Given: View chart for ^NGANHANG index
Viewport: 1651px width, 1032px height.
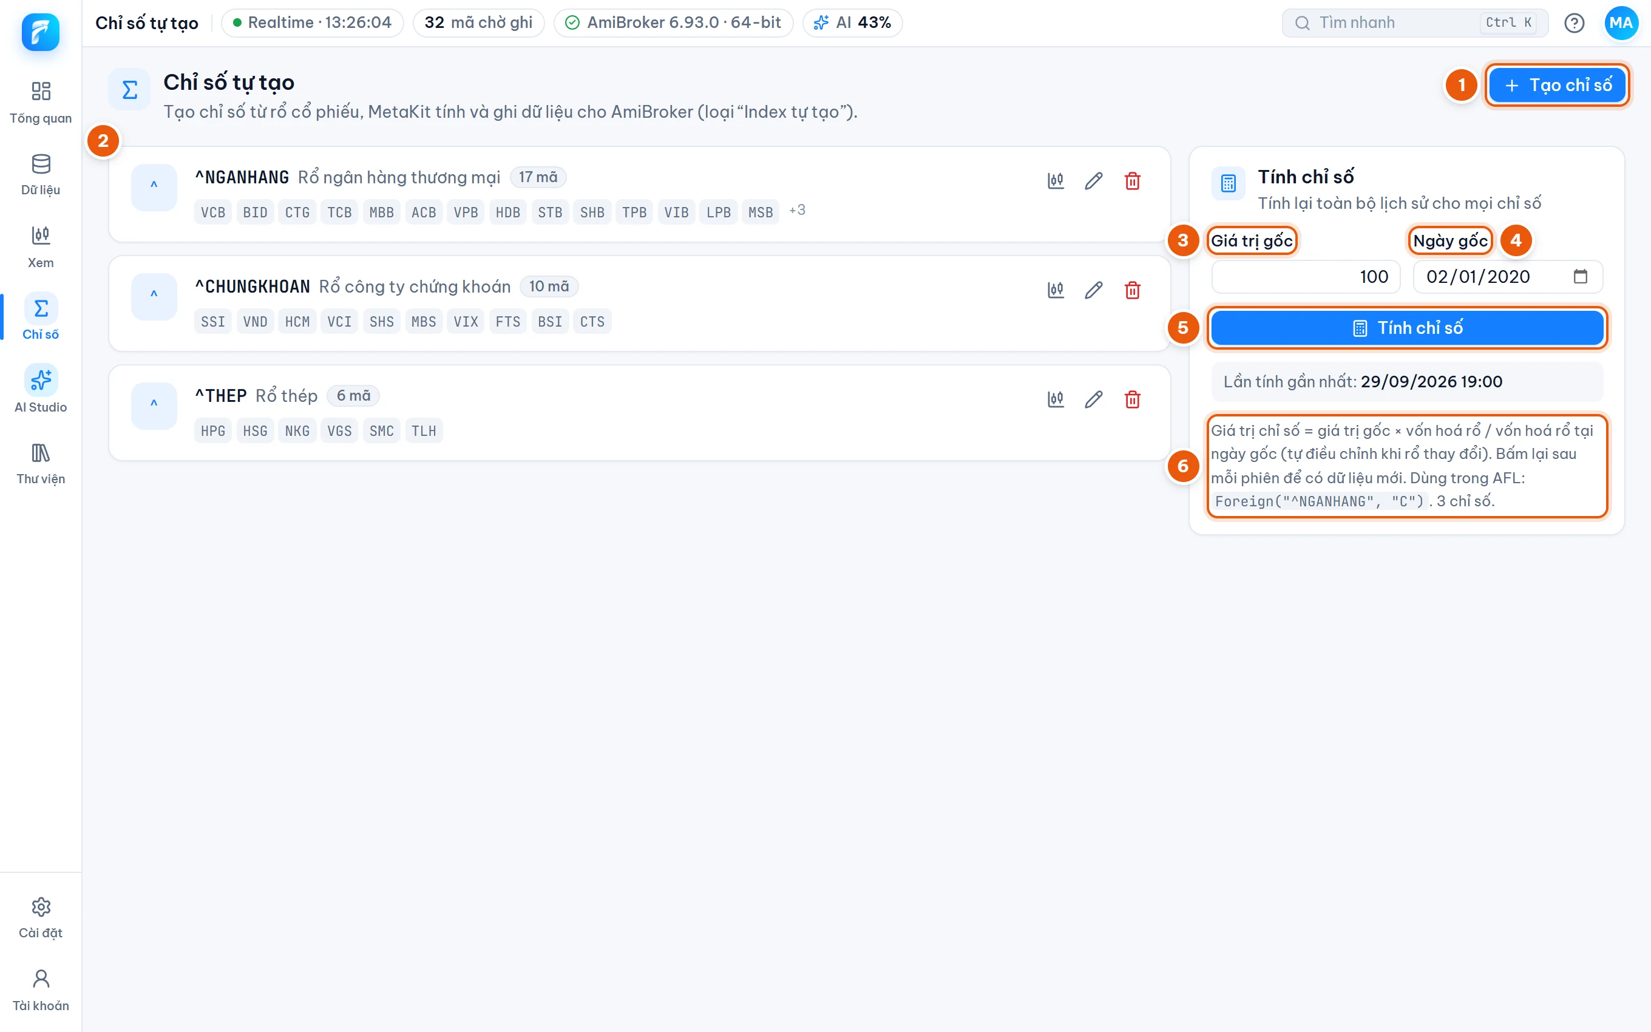Looking at the screenshot, I should 1056,181.
